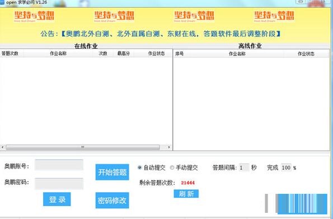Click the fourth 坚持与梦想 logo banner
Screen dimensions: 333x219
(274, 16)
